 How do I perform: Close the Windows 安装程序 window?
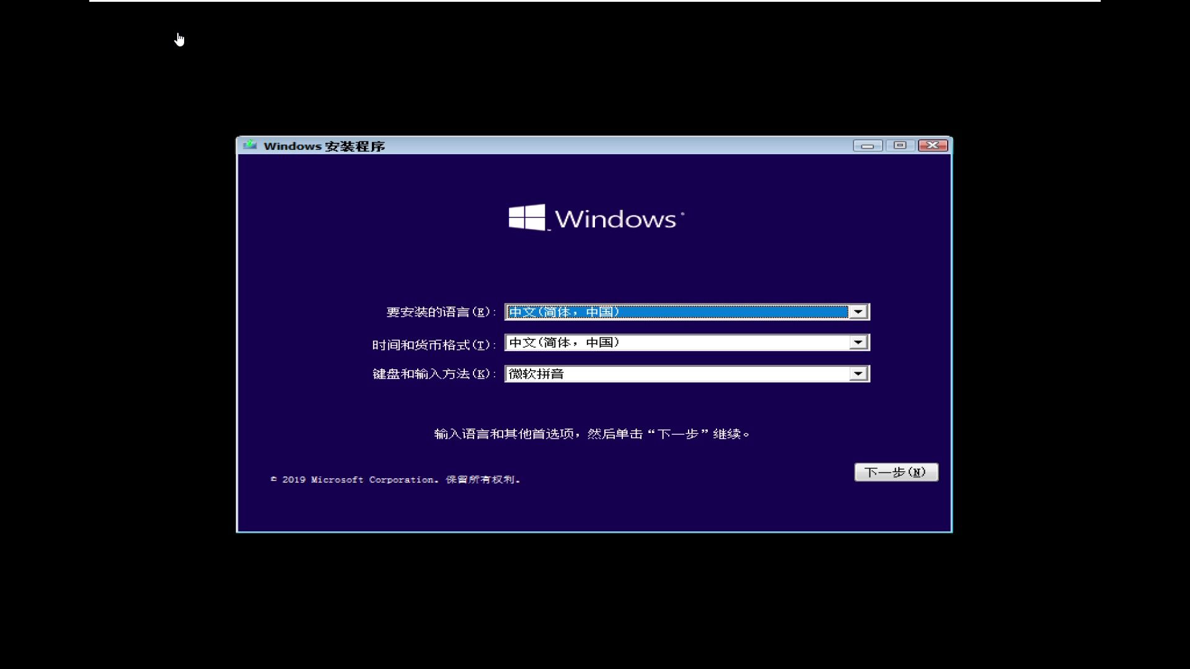933,146
